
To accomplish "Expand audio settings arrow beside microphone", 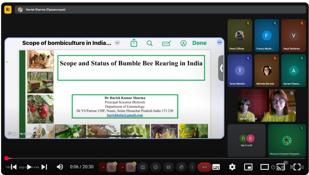I will point(103,167).
